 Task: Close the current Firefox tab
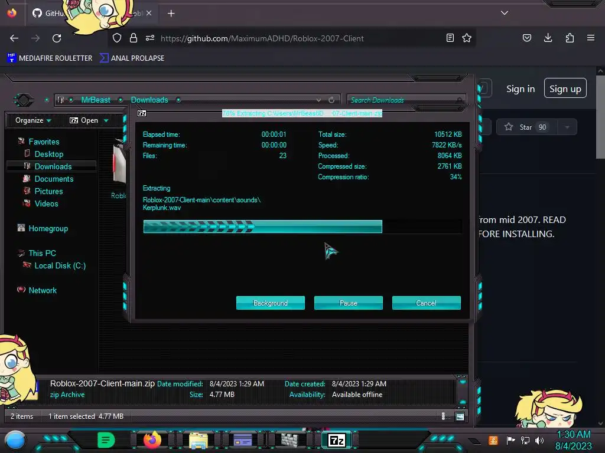(149, 13)
